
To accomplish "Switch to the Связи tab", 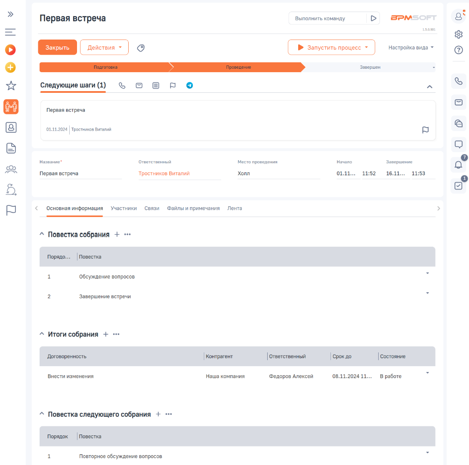I will [x=151, y=208].
